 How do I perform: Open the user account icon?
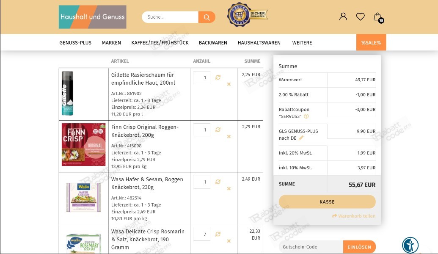pyautogui.click(x=343, y=17)
